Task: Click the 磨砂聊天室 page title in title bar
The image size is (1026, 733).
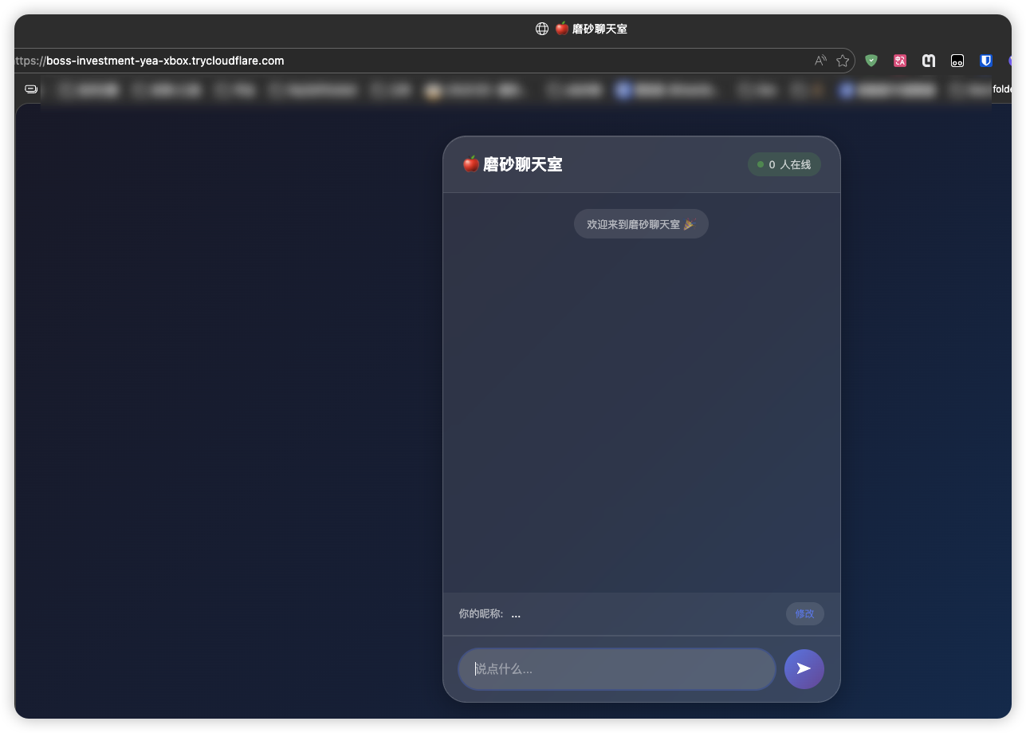Action: pyautogui.click(x=599, y=29)
